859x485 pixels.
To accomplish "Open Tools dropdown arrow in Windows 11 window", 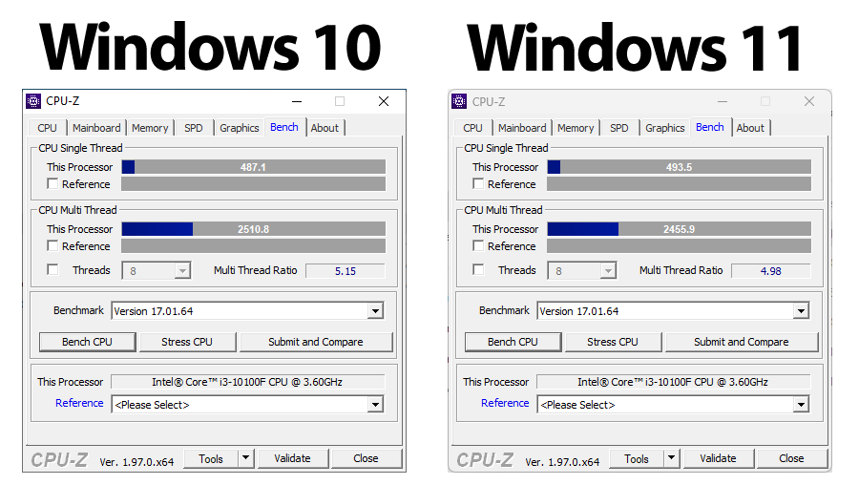I will pyautogui.click(x=672, y=458).
